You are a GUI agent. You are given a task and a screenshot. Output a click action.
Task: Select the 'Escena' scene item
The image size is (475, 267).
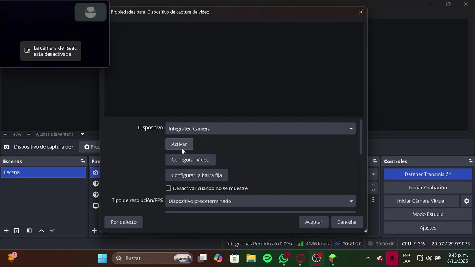43,172
